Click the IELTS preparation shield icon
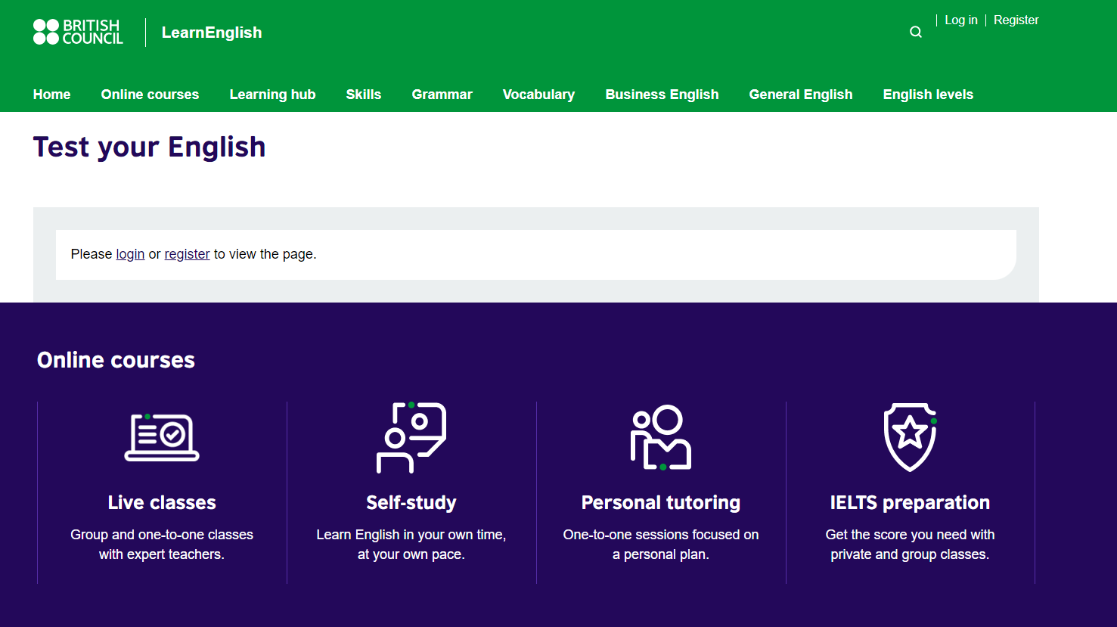 tap(910, 437)
